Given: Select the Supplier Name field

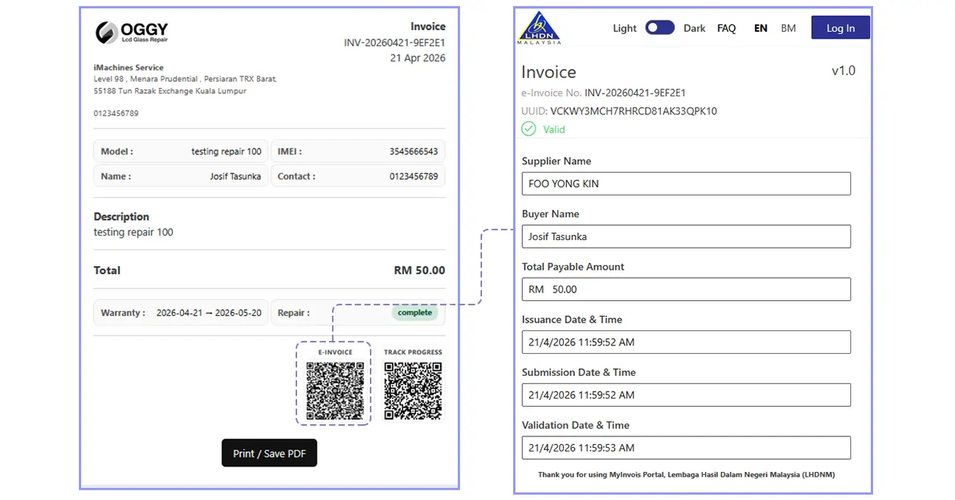Looking at the screenshot, I should (685, 183).
